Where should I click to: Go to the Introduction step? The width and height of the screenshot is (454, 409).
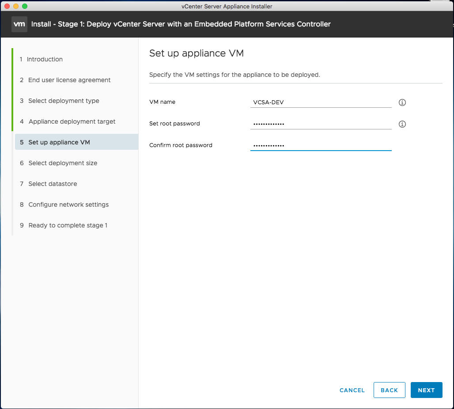point(45,59)
